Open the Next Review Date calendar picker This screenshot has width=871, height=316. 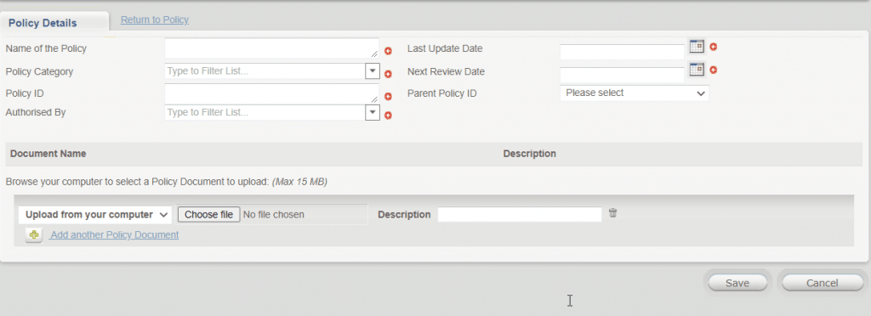point(697,70)
